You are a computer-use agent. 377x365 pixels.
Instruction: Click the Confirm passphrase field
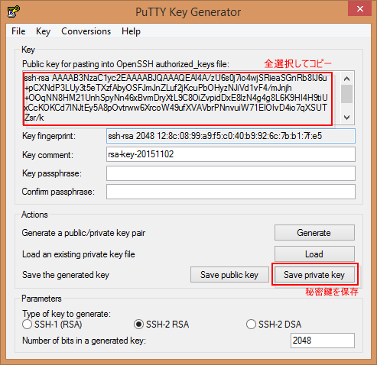click(231, 192)
